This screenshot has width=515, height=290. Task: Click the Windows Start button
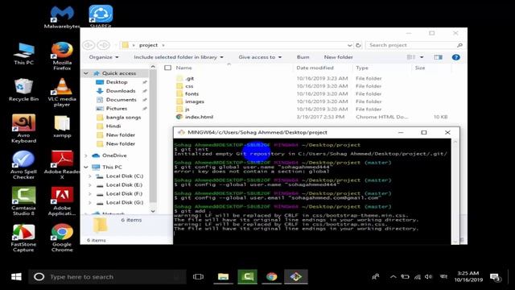pyautogui.click(x=16, y=277)
